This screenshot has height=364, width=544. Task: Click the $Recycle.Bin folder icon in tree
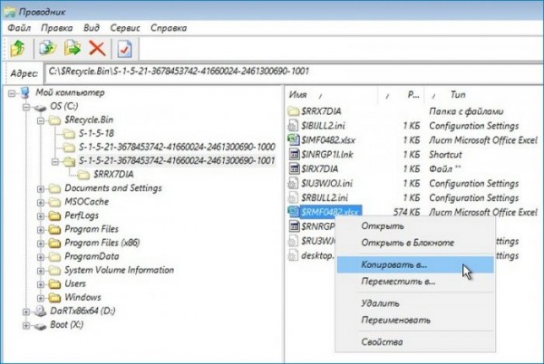point(54,120)
